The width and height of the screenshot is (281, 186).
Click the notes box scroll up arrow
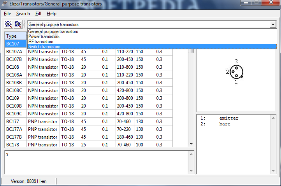pyautogui.click(x=191, y=154)
